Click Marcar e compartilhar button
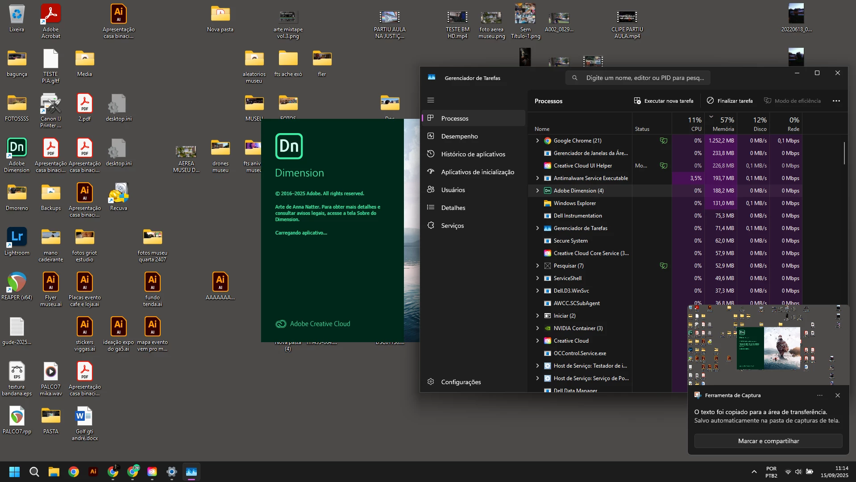856x482 pixels. 769,441
